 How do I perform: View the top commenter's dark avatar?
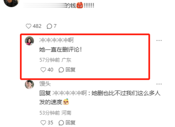[11, 3]
